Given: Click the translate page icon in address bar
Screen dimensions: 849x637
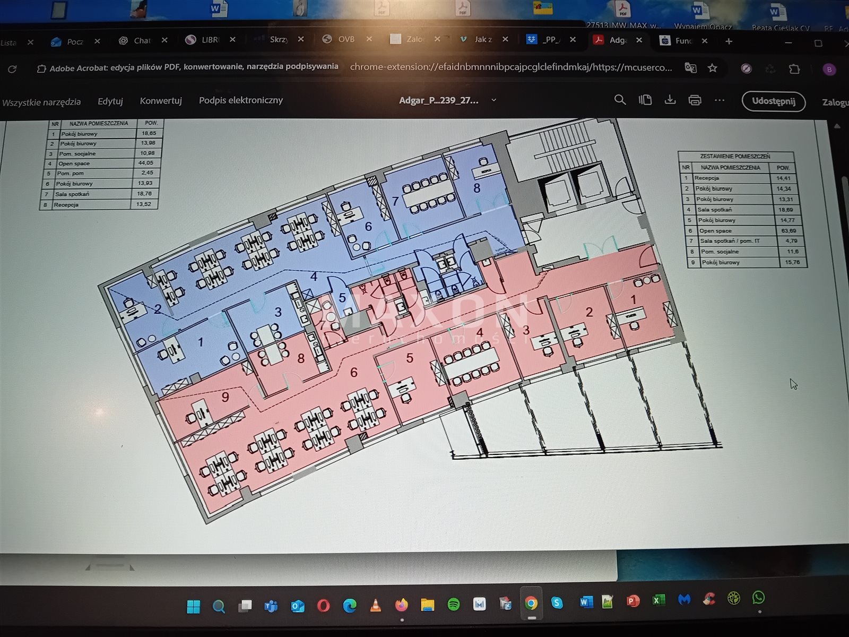Looking at the screenshot, I should [690, 68].
